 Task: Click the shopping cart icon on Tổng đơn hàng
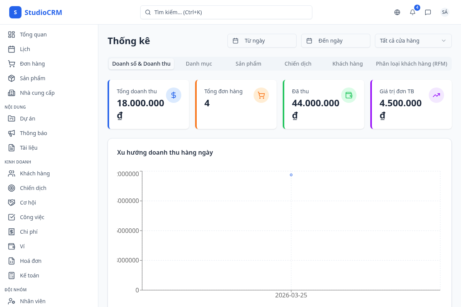tap(261, 95)
